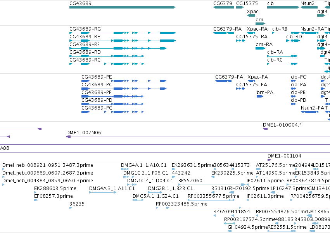Select the cib-RC transcript
The height and width of the screenshot is (233, 330).
282,64
